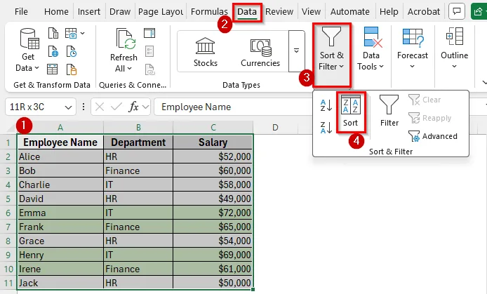
Task: Click the Salary header cell
Action: tap(213, 142)
